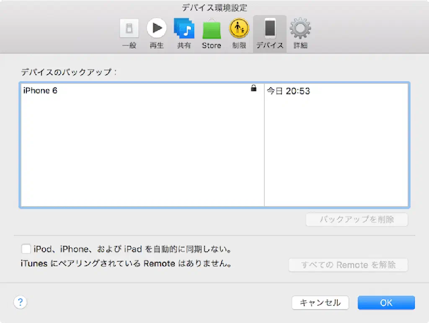This screenshot has height=323, width=429.
Task: Open help with the question mark button
Action: coord(20,302)
